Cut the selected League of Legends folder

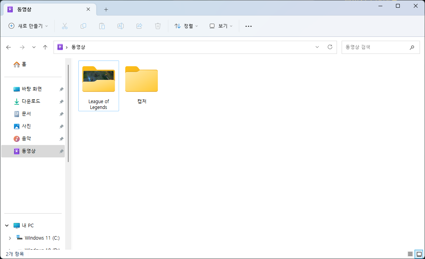click(64, 26)
